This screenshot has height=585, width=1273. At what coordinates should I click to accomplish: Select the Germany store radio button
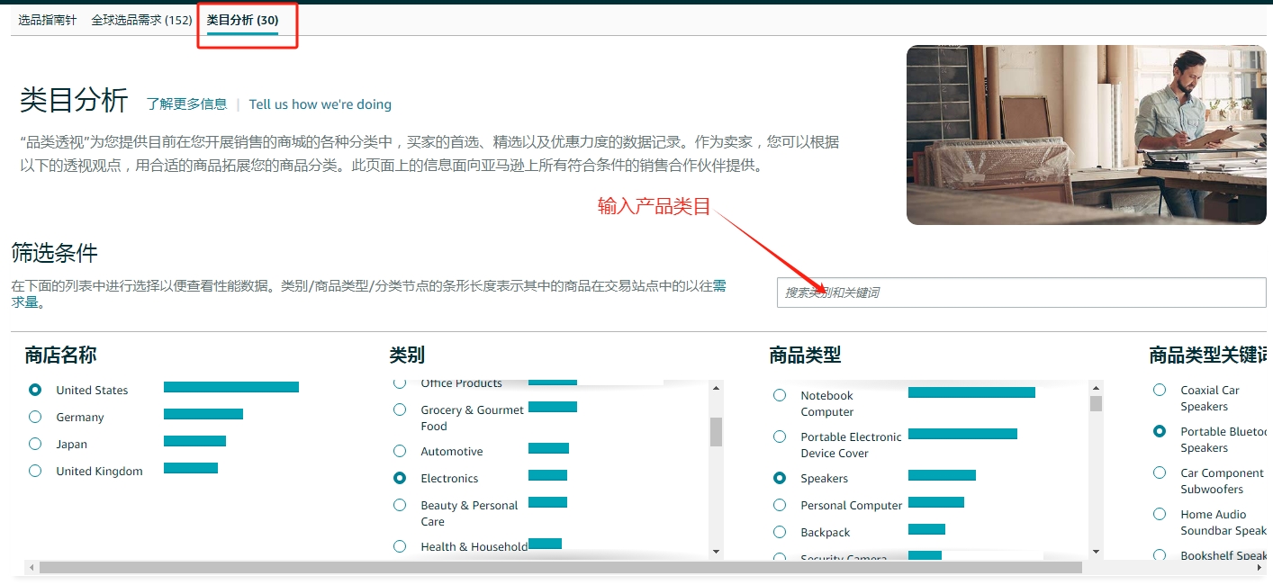(35, 417)
